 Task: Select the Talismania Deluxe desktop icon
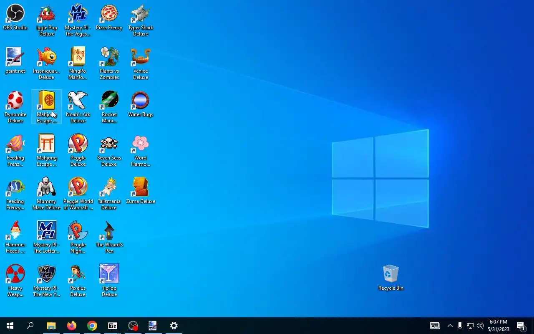click(109, 194)
